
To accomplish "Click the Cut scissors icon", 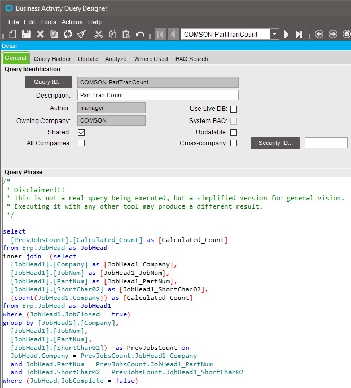I will 99,34.
